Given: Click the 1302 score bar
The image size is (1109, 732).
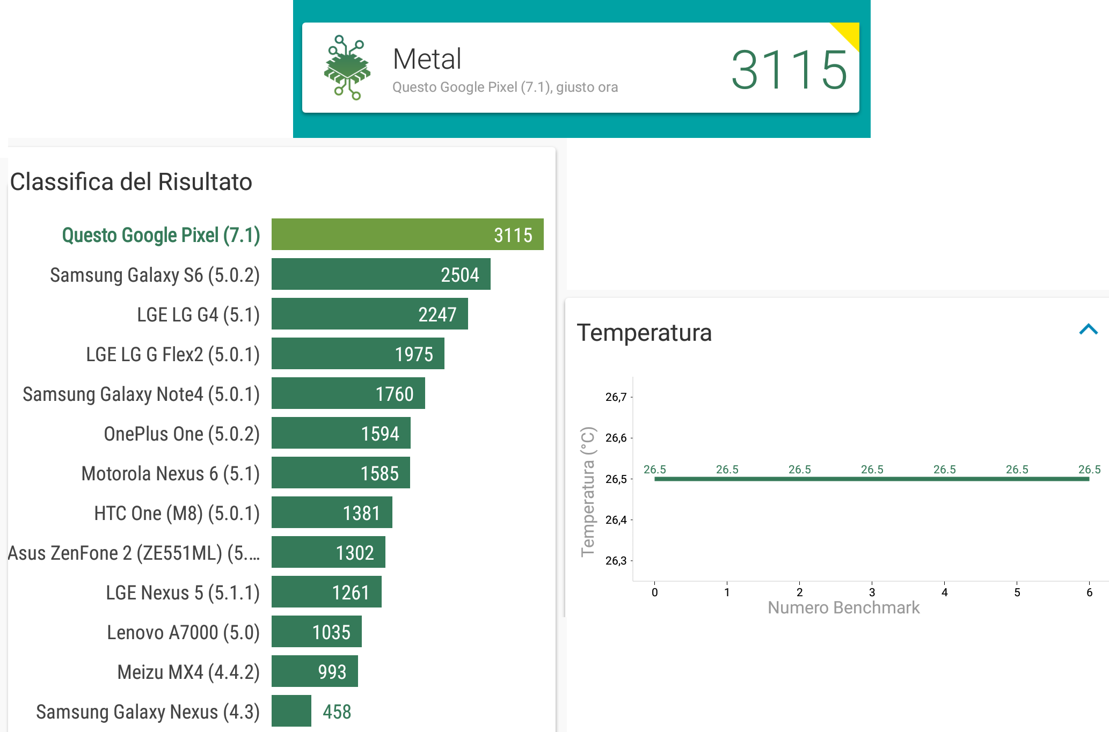Looking at the screenshot, I should pyautogui.click(x=328, y=552).
